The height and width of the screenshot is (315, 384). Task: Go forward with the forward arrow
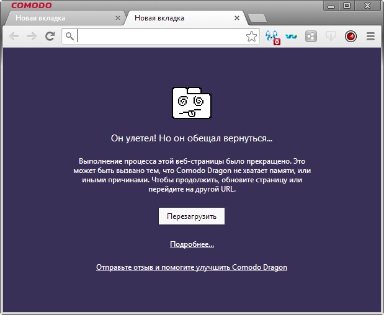[32, 37]
